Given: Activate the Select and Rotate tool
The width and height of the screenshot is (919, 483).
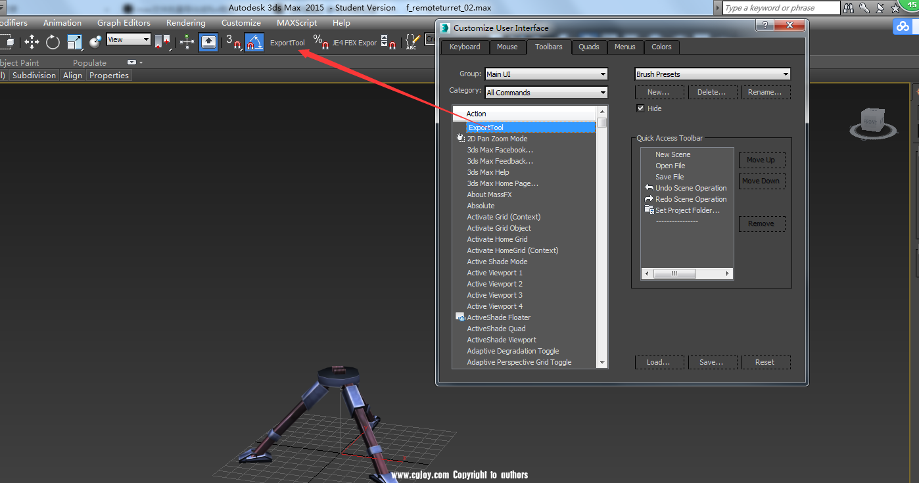Looking at the screenshot, I should click(53, 42).
